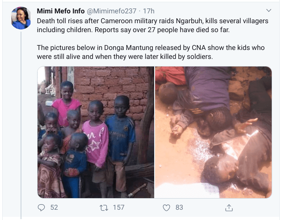Click the 'Reports say over 27 people' sentence
Viewport: 286px width, 220px height.
[x=162, y=30]
